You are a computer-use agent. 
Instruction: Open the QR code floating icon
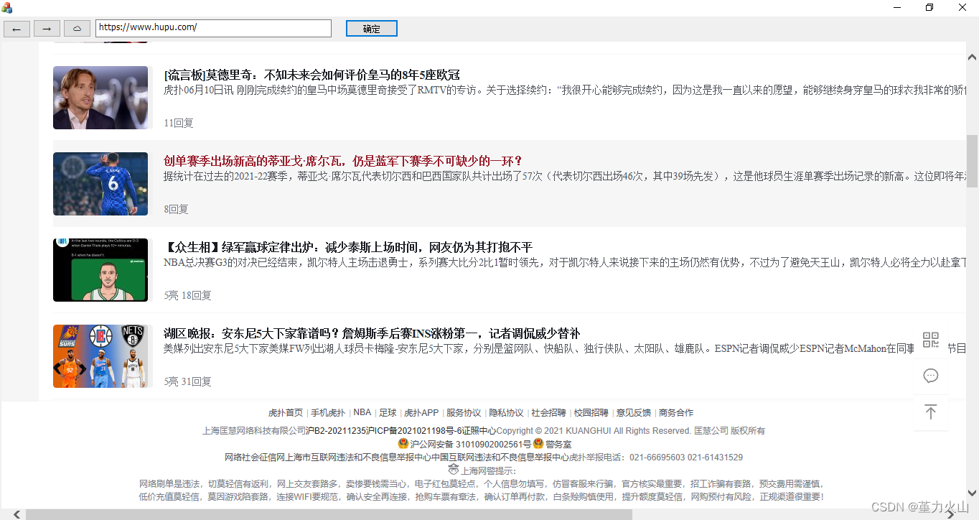coord(931,340)
